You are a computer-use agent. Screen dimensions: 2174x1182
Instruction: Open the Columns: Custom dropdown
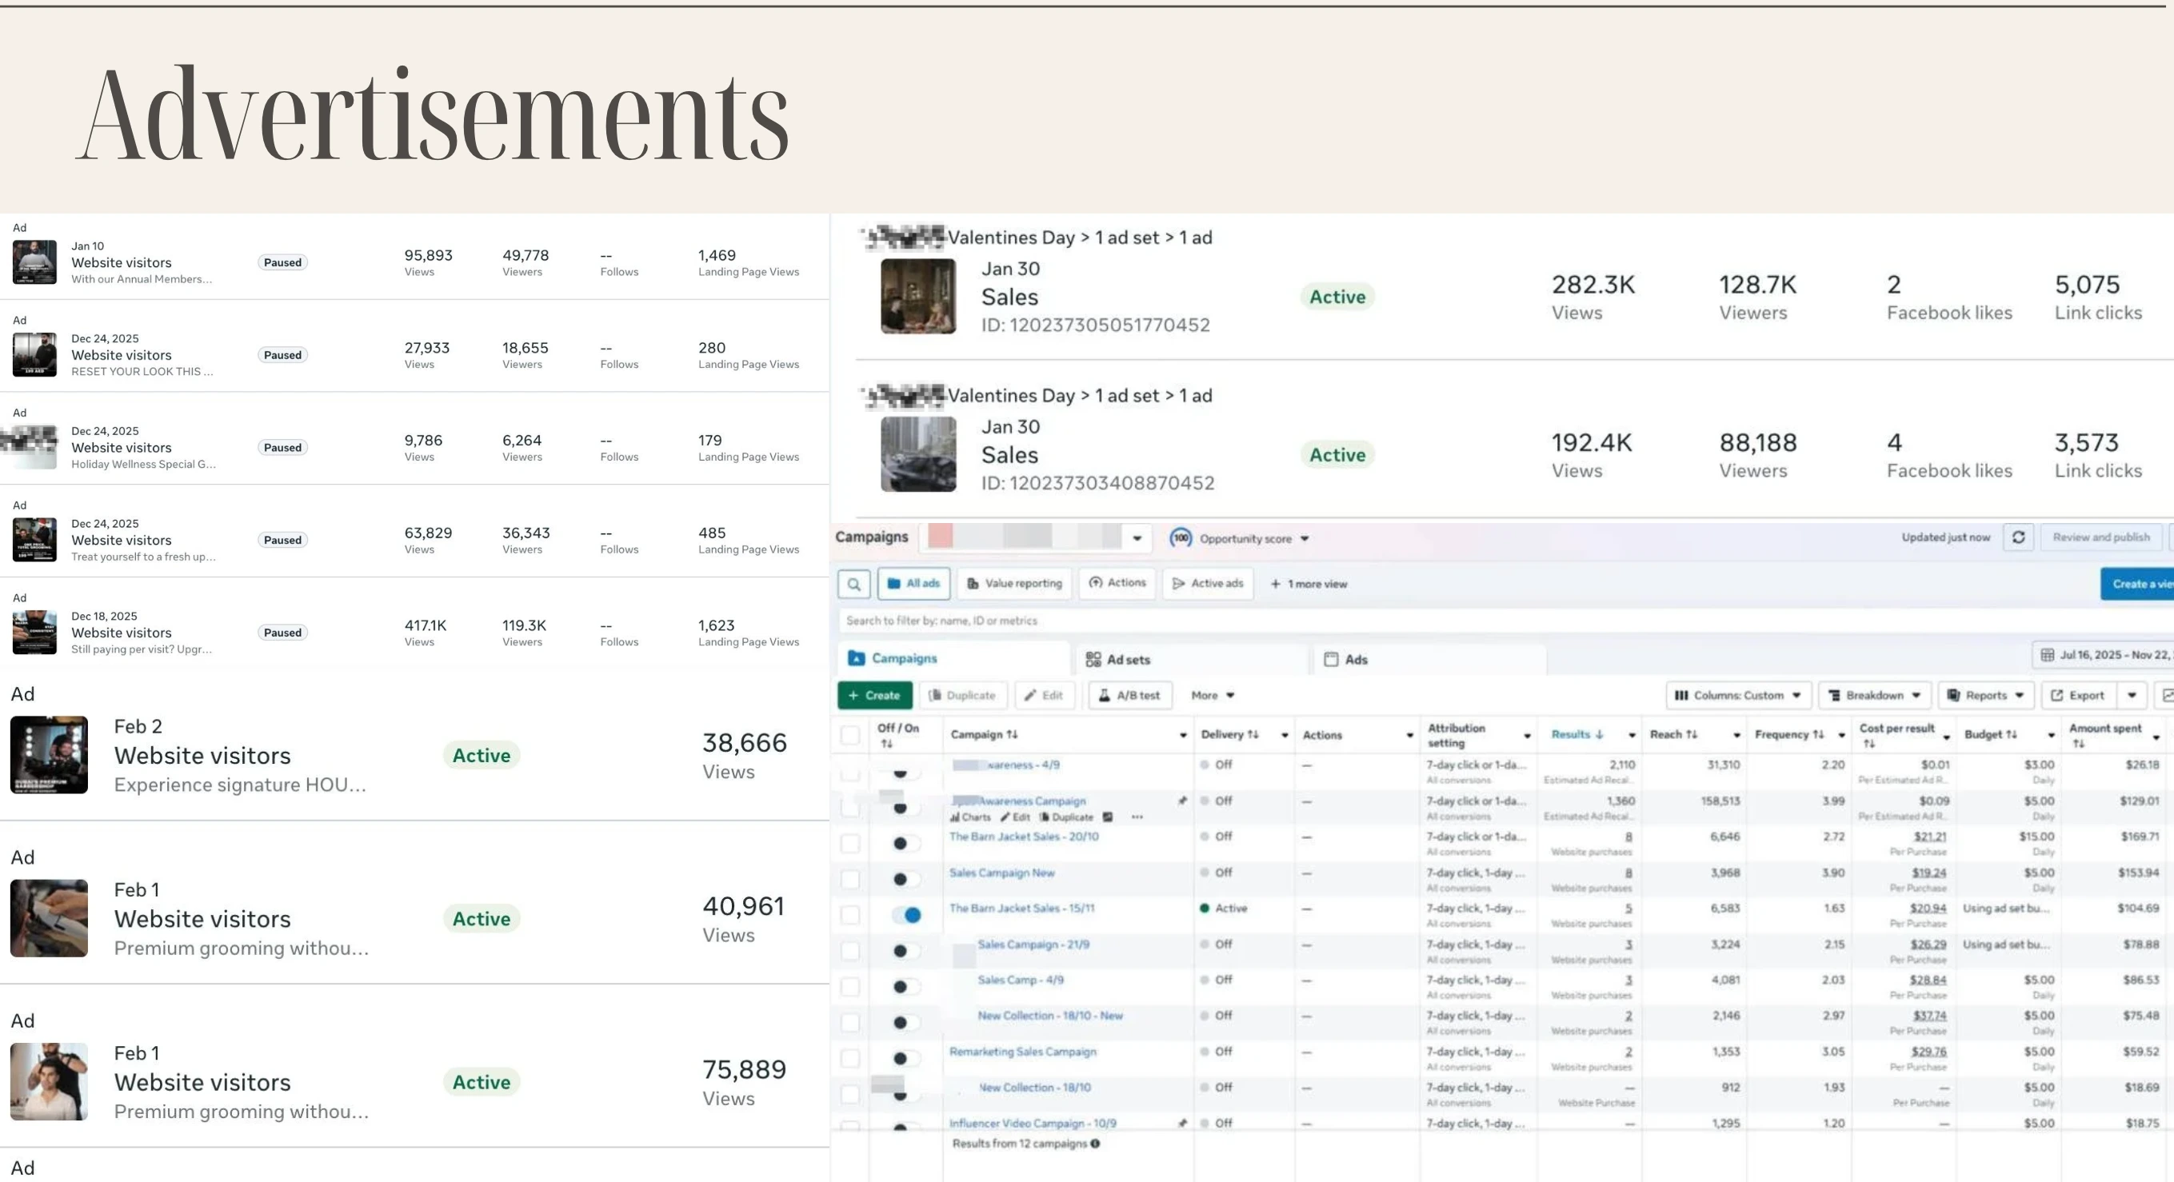click(1739, 695)
